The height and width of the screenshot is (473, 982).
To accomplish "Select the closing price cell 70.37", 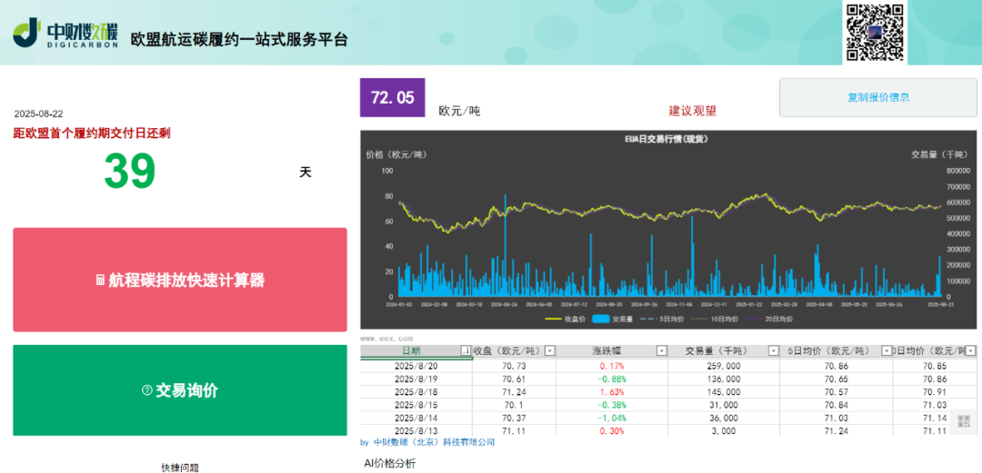I will tap(514, 418).
